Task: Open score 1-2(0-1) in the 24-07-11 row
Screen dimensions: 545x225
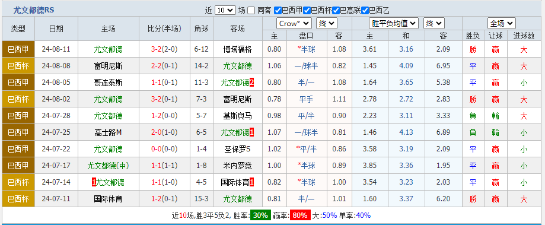Action: click(x=164, y=199)
